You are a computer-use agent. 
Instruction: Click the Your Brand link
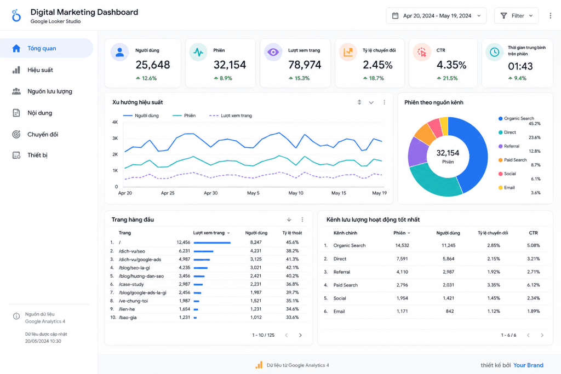(x=528, y=365)
